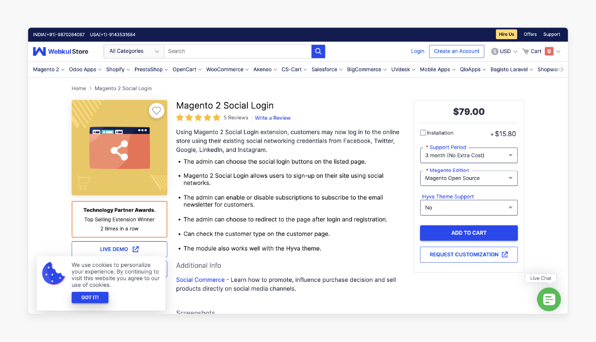
Task: Click the Hire Us button
Action: [x=507, y=34]
